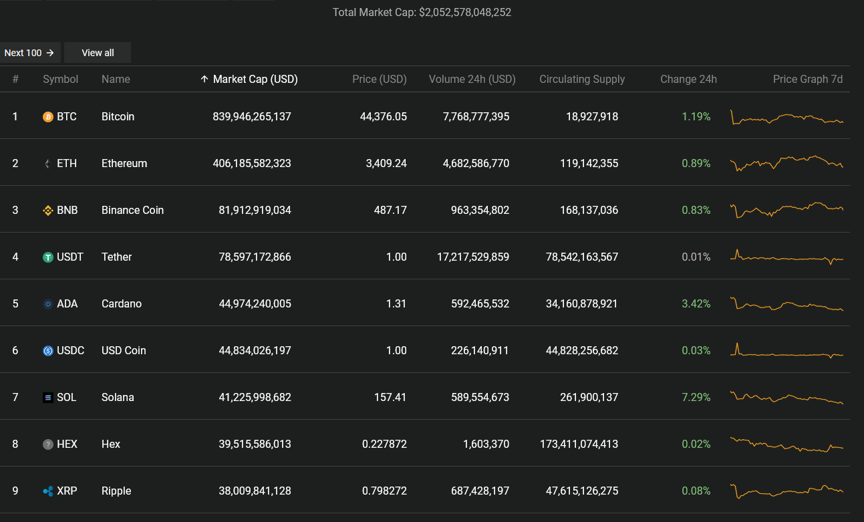Open the Ethereum name link
The image size is (864, 522).
click(x=124, y=163)
